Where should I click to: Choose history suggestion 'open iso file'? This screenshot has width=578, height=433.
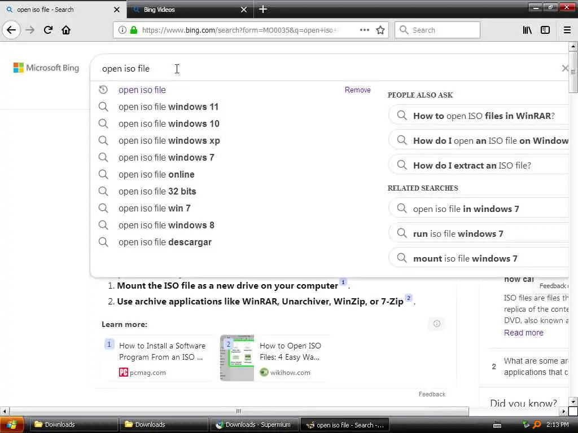pos(142,90)
